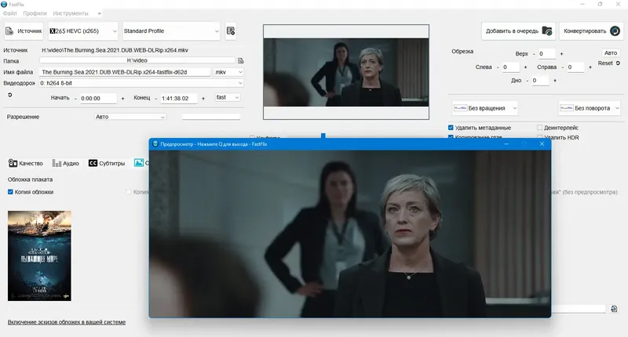
Task: Increase the Слева crop value
Action: (x=525, y=67)
